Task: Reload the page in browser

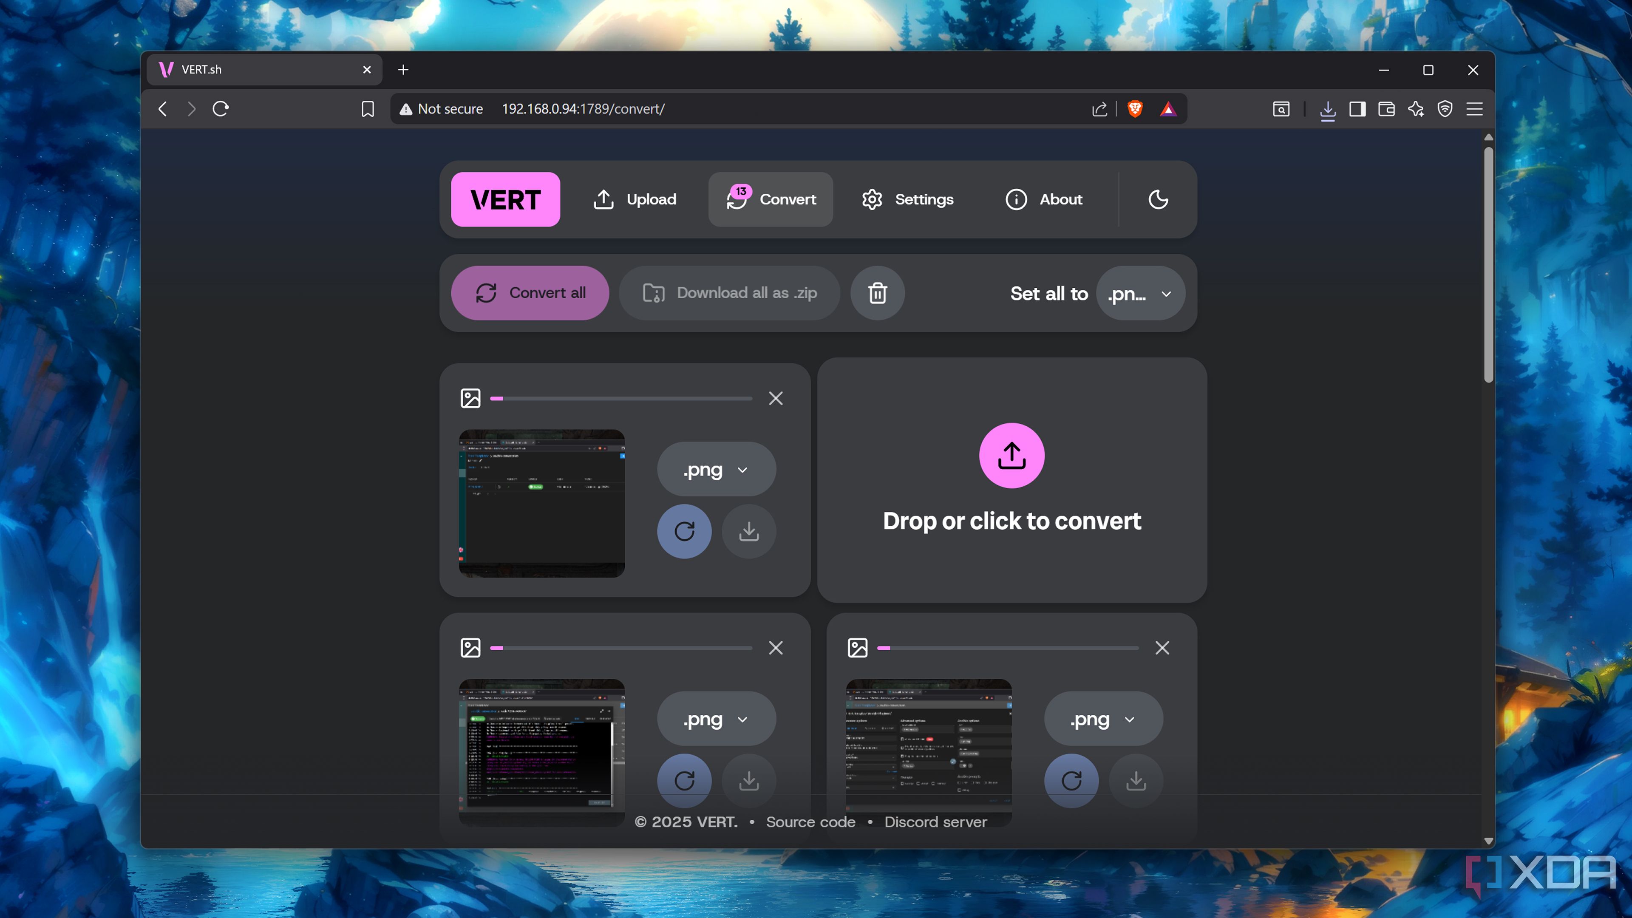Action: pos(221,109)
